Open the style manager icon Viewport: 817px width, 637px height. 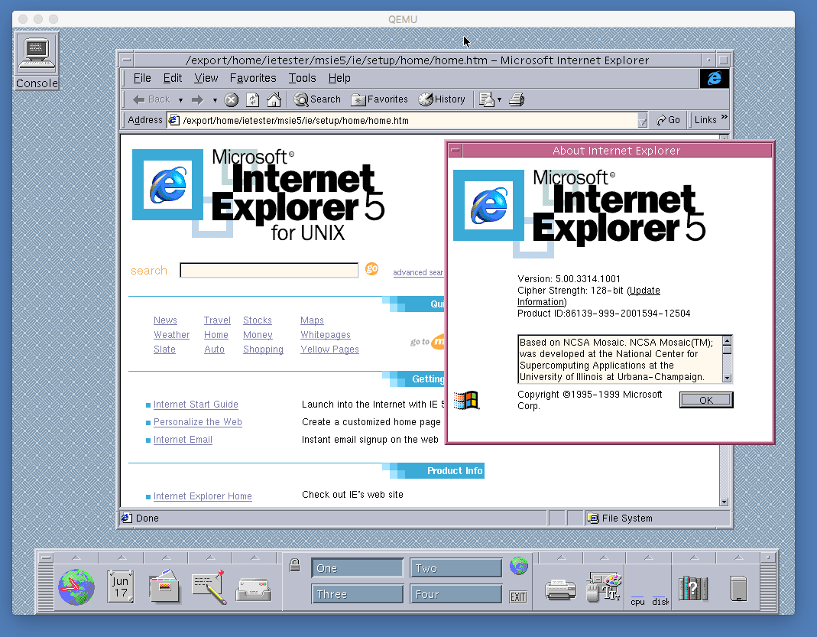[605, 587]
